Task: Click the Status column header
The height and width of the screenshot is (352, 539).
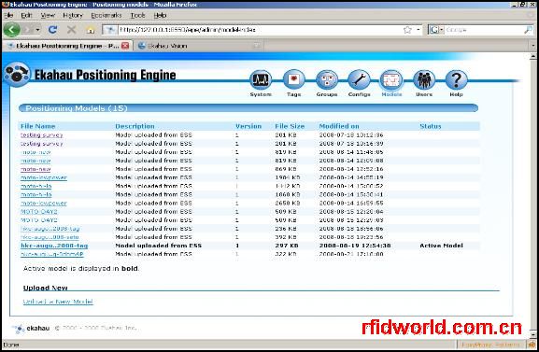Action: click(x=431, y=126)
